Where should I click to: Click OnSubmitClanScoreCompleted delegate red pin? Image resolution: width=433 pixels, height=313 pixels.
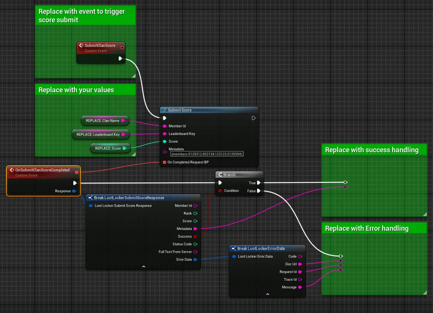[x=77, y=172]
